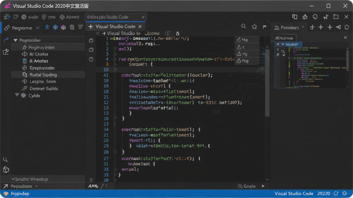Click the circular refresh icon in the Provieus header
The height and width of the screenshot is (198, 353).
[x=347, y=27]
